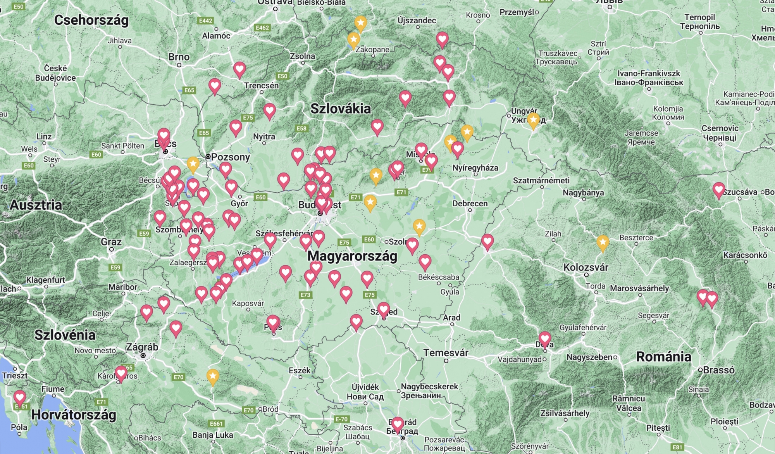Open the heart pin beside Szucsáva
Image resolution: width=775 pixels, height=454 pixels.
[x=719, y=190]
